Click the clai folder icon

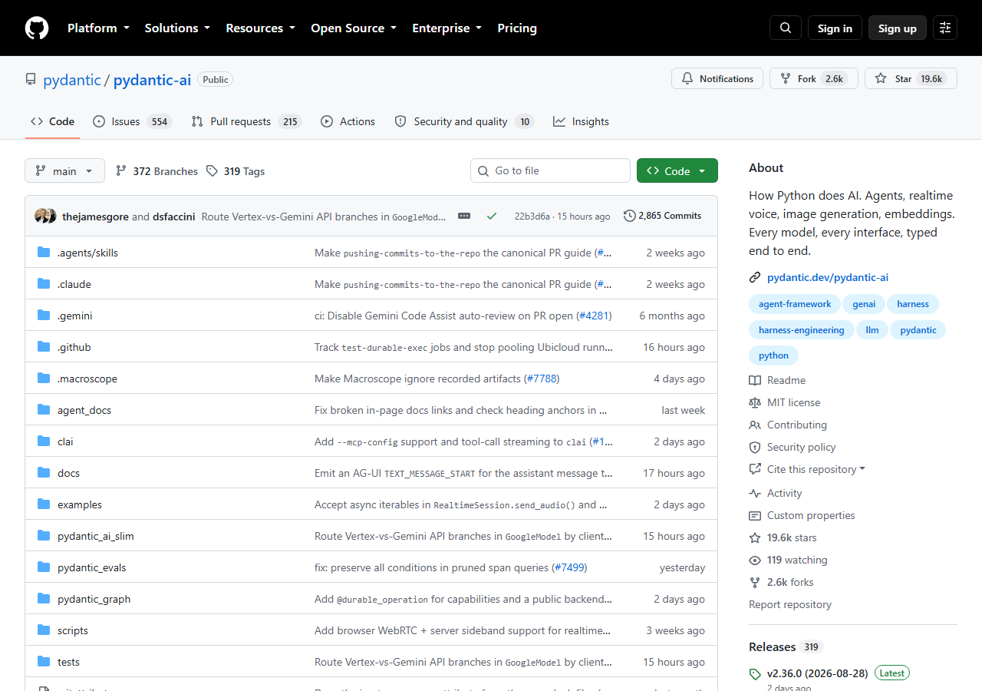click(x=44, y=441)
